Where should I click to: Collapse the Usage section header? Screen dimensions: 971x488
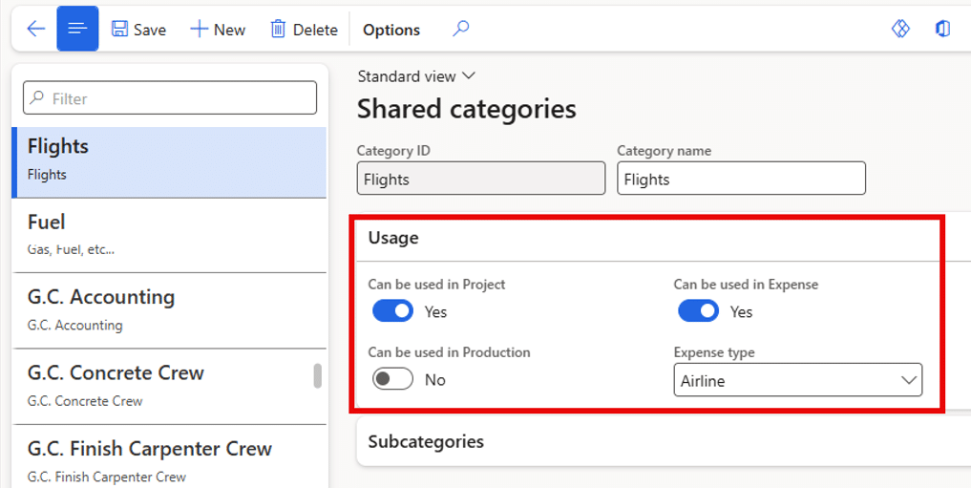click(x=393, y=238)
